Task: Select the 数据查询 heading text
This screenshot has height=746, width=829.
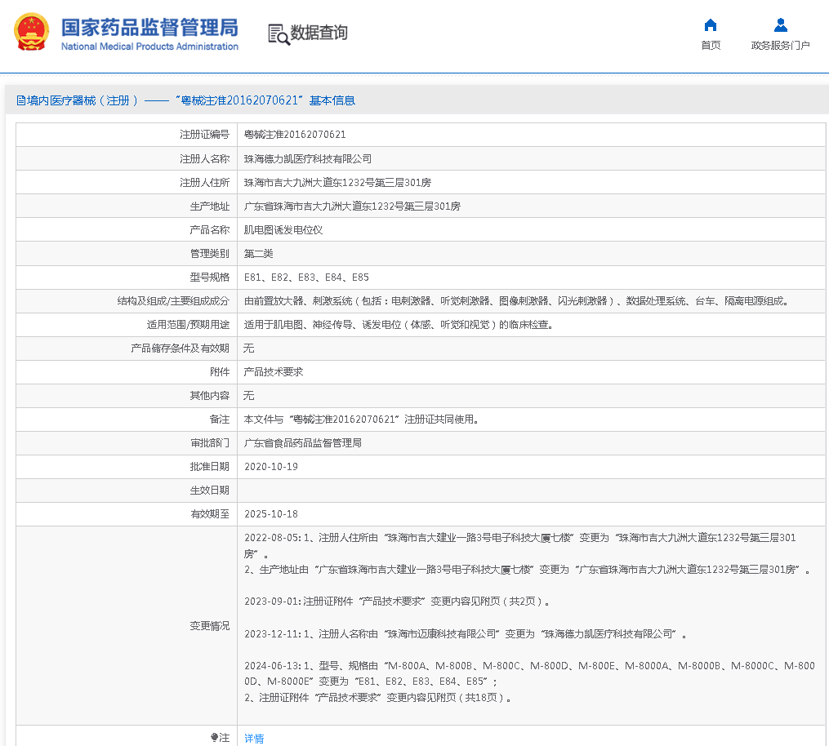Action: click(x=319, y=33)
